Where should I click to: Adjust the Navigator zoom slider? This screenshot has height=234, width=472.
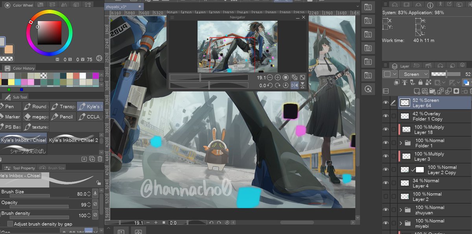(209, 78)
